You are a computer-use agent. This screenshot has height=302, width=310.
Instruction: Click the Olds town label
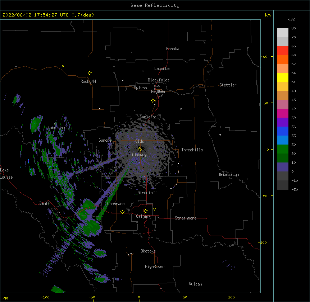[140, 141]
